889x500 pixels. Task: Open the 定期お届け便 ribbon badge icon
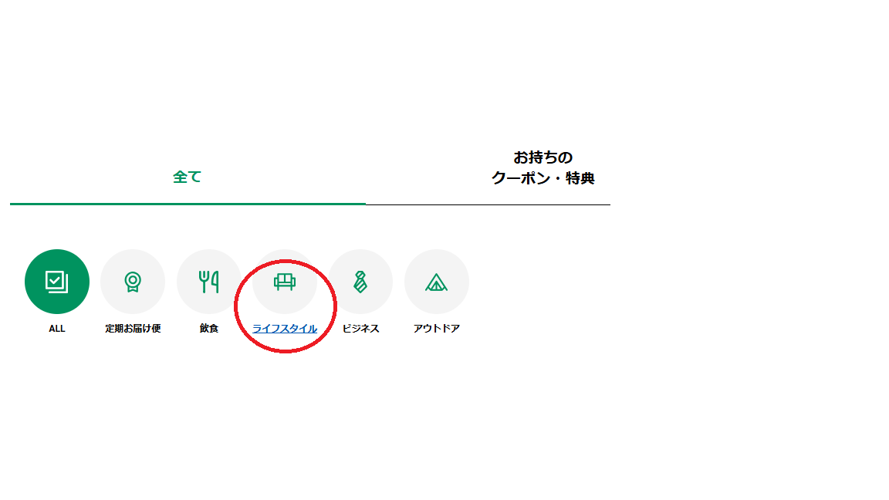[133, 282]
